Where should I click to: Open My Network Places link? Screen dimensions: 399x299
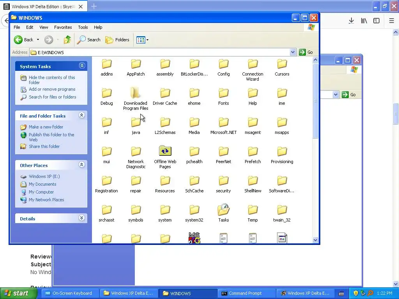coord(46,200)
